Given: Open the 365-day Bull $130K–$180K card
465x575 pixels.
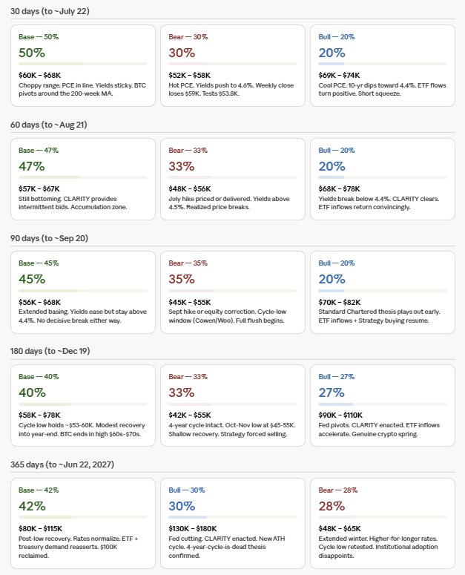Looking at the screenshot, I should [233, 523].
